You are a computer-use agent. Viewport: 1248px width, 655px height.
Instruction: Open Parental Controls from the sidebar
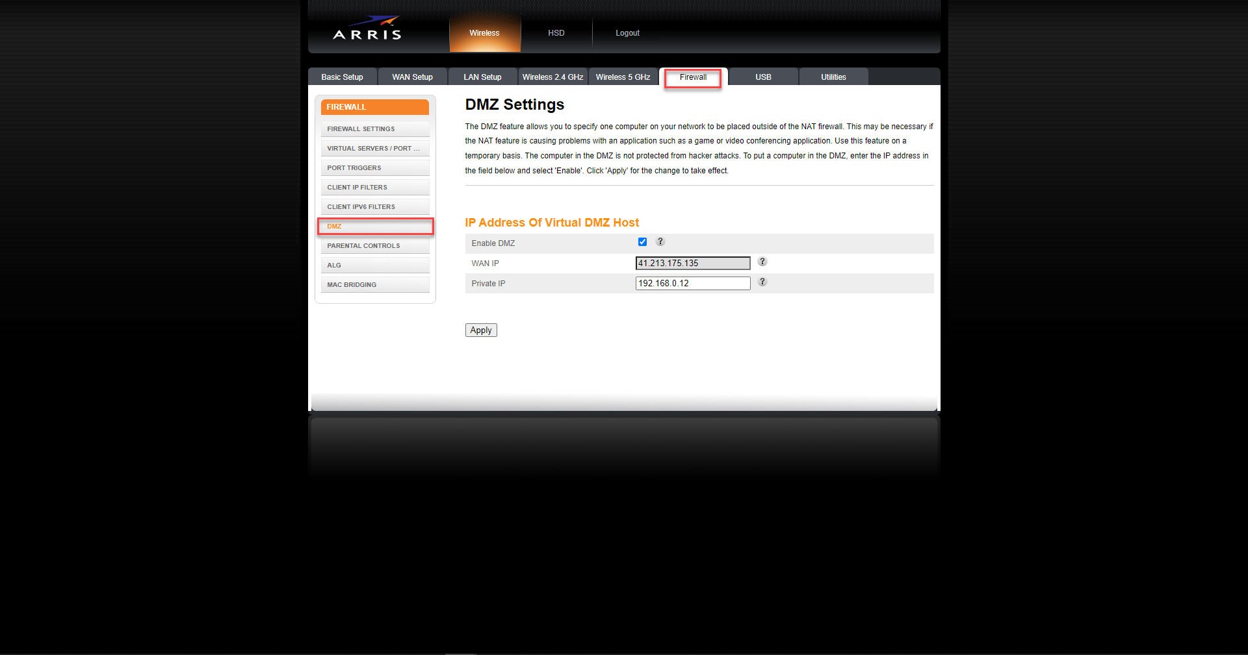tap(375, 245)
